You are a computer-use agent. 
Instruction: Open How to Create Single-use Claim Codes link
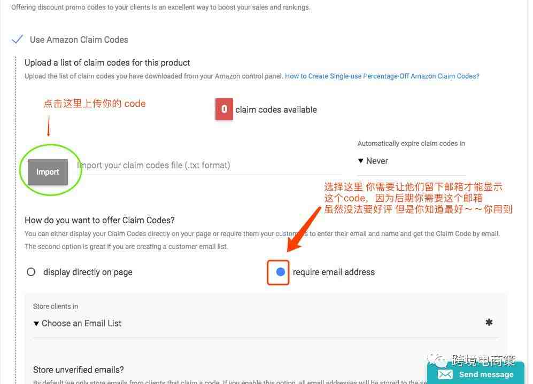[382, 76]
